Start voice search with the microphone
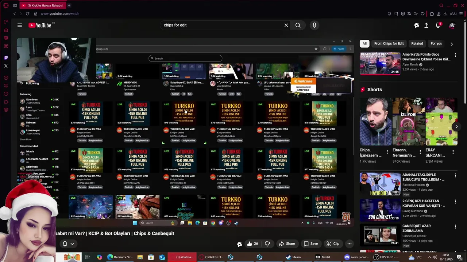 point(314,25)
